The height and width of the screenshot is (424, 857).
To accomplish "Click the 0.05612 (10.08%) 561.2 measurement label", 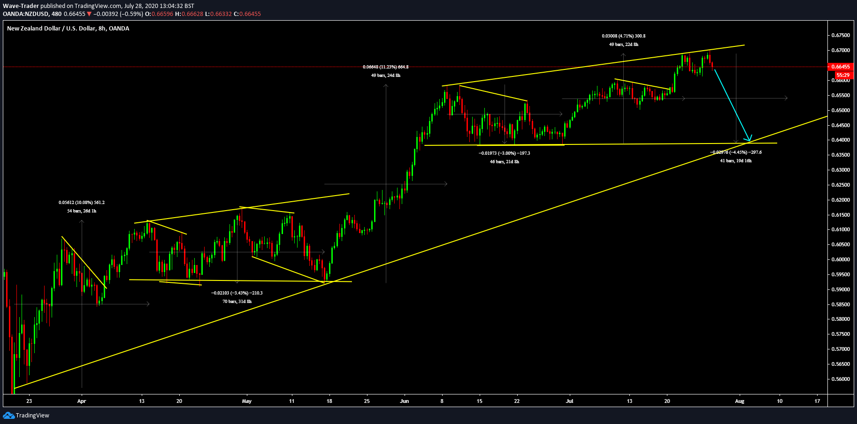I will tap(82, 203).
